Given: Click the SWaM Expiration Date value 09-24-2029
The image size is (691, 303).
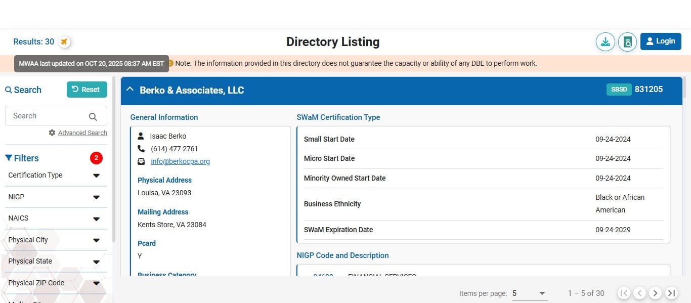Looking at the screenshot, I should pos(613,230).
